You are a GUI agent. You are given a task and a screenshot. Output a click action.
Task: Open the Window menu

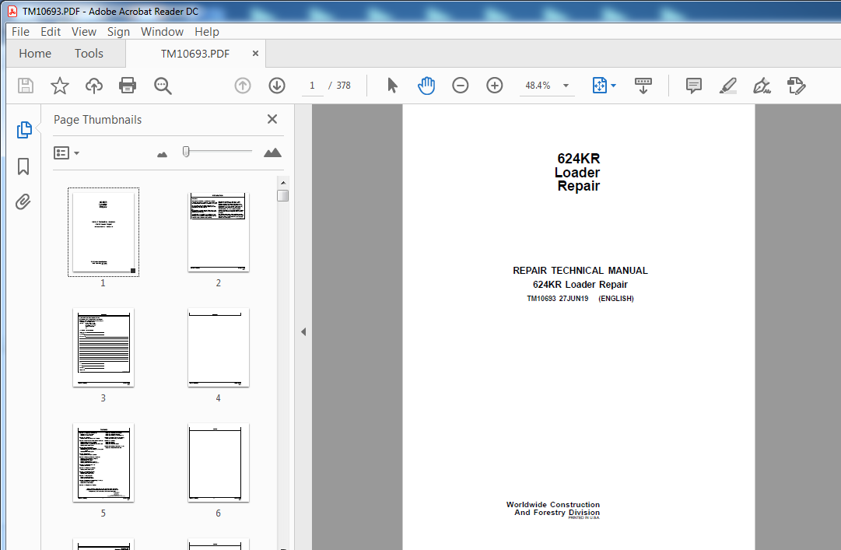162,32
